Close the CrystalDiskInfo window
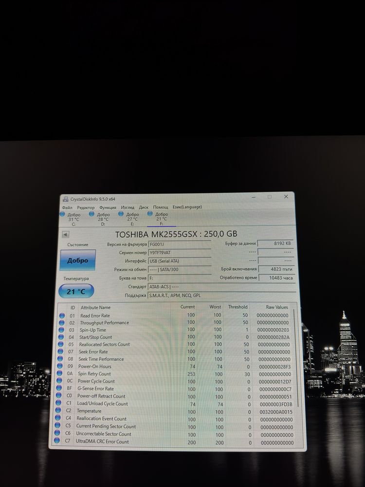 (x=286, y=197)
